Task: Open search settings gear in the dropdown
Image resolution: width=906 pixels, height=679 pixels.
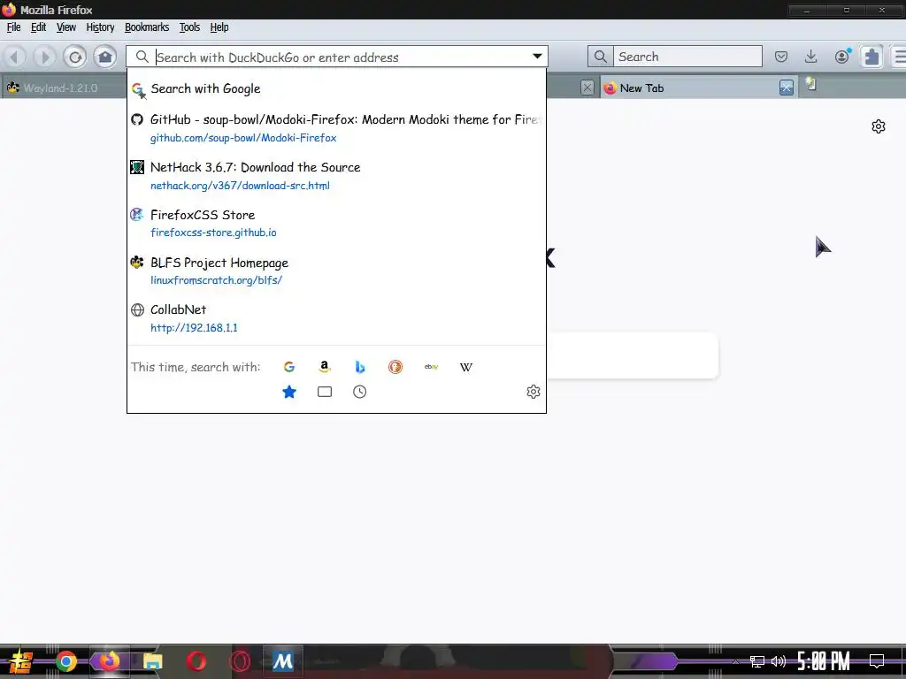Action: [x=534, y=392]
